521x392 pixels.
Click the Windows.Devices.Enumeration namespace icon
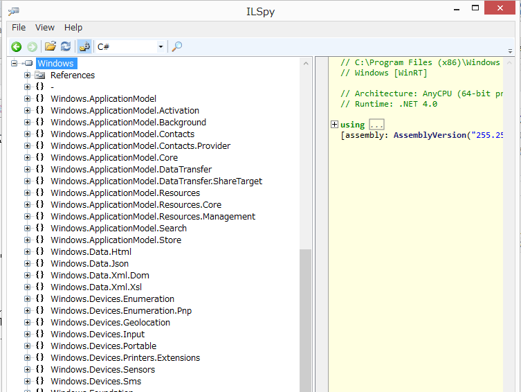pos(40,299)
